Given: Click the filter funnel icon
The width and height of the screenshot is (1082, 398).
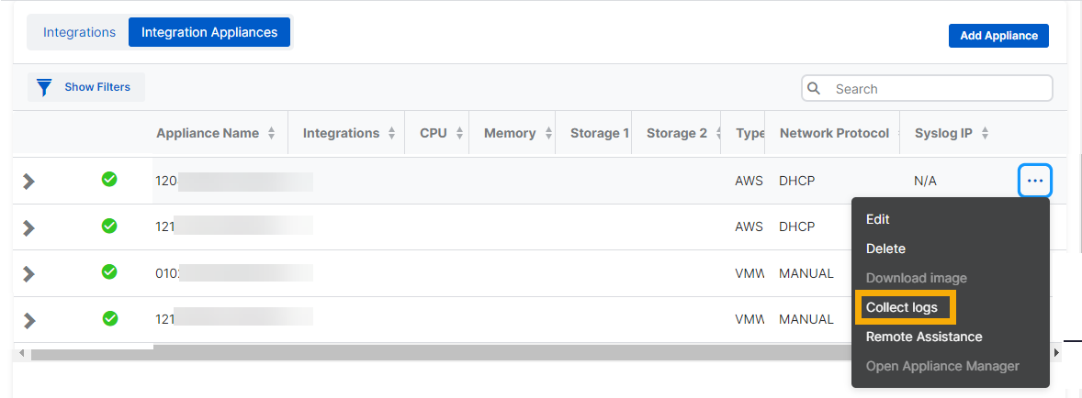Looking at the screenshot, I should [43, 88].
